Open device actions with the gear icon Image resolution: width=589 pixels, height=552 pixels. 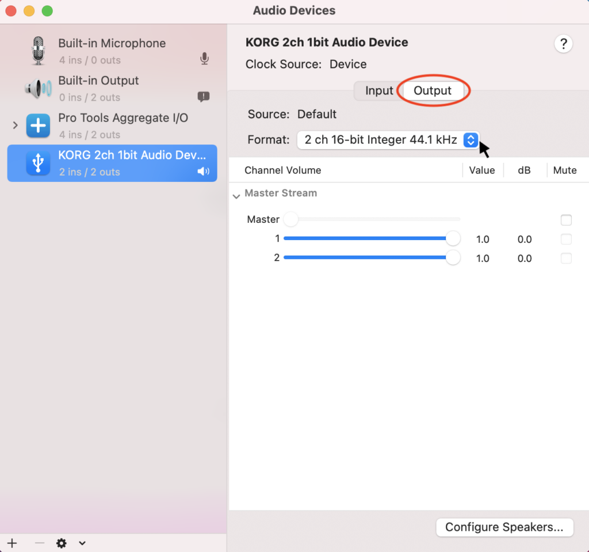click(61, 543)
